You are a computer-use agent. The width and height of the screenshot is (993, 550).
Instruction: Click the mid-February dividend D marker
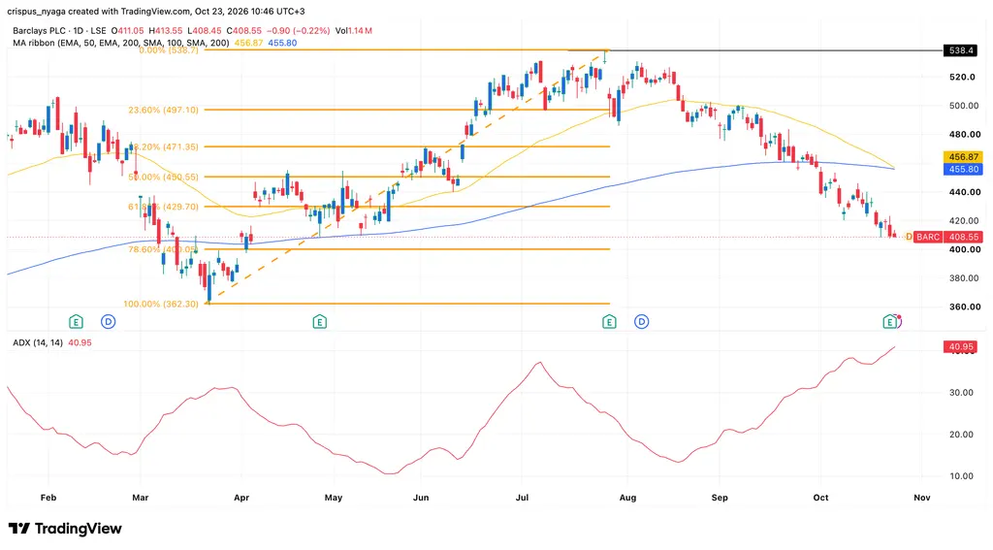[x=109, y=322]
